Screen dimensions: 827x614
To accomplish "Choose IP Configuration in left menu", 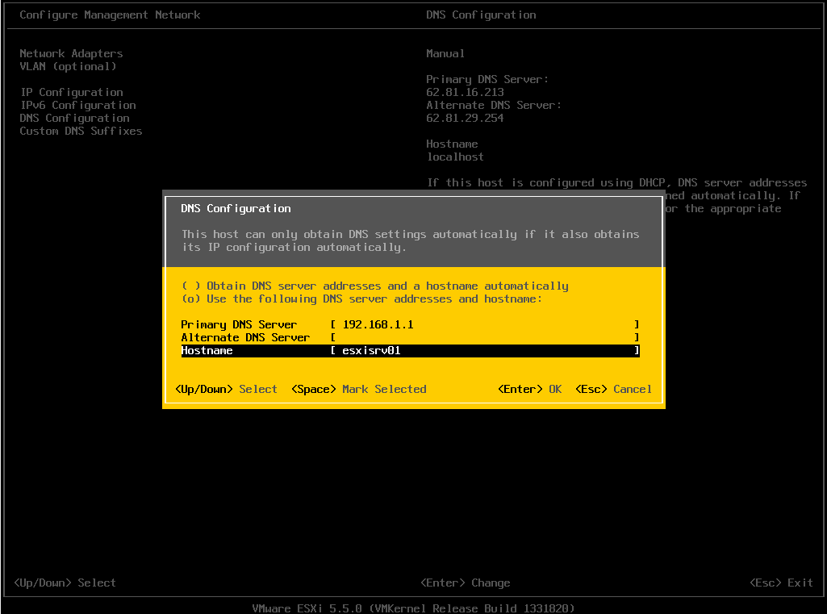I will 71,92.
